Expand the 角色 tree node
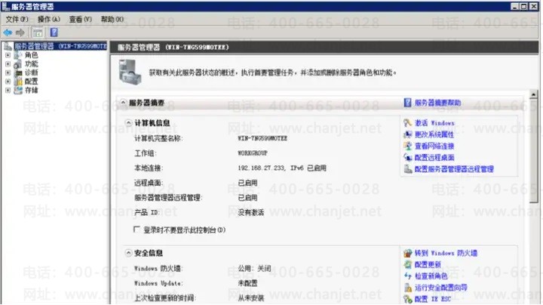This screenshot has width=543, height=305. point(8,55)
